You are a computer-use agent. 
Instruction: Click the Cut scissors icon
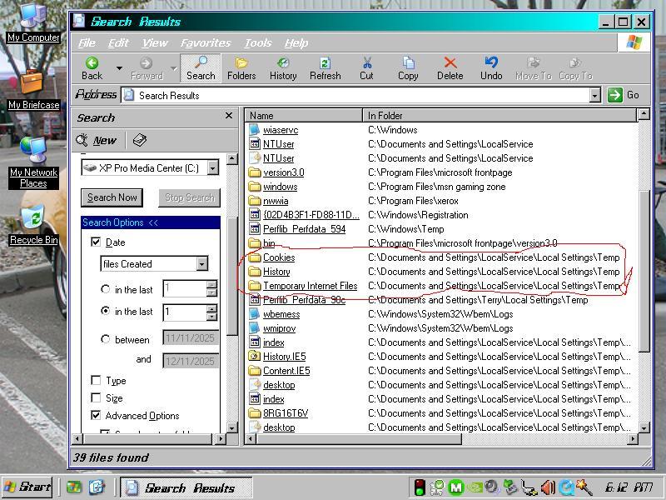point(366,64)
